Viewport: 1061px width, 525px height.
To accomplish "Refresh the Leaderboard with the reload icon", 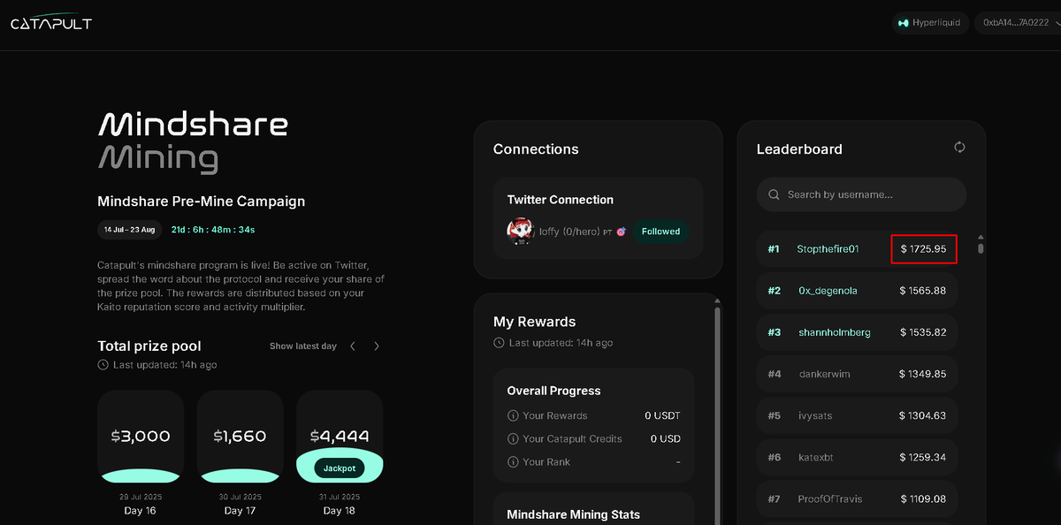I will pos(959,148).
